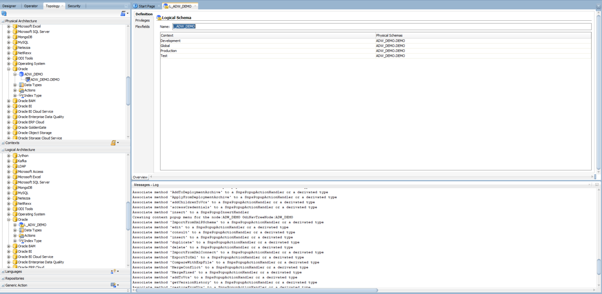This screenshot has width=602, height=294.
Task: Click the Actions folder icon under Physical Architecture
Action: click(21, 90)
